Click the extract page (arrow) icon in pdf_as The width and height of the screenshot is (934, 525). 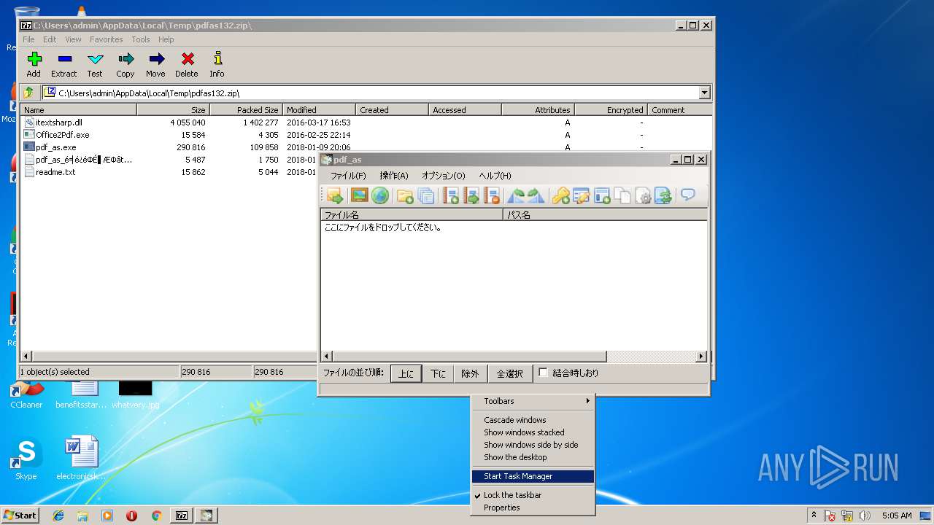coord(471,195)
